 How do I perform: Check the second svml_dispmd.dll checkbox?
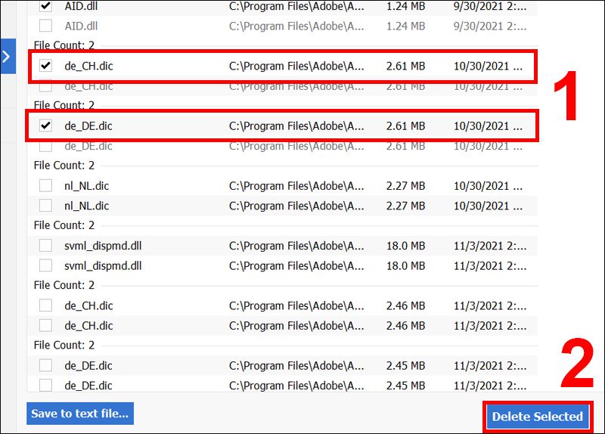pos(46,265)
